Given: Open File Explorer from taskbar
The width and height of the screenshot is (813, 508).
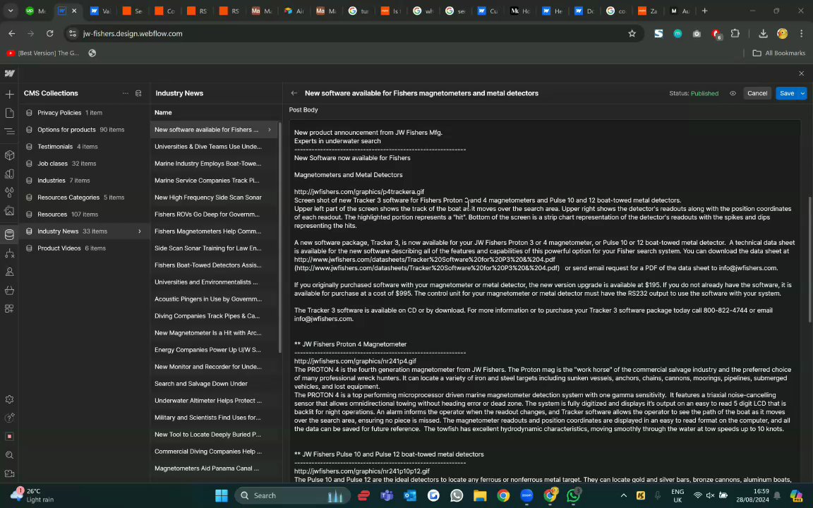Looking at the screenshot, I should pyautogui.click(x=480, y=496).
